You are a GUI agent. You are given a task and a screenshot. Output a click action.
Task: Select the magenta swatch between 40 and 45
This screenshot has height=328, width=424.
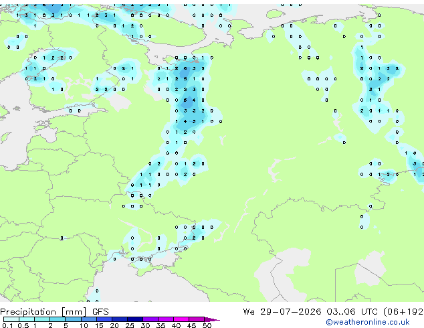[x=181, y=319]
